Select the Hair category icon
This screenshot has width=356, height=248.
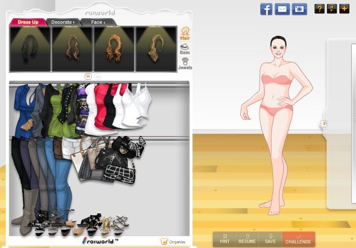[185, 34]
